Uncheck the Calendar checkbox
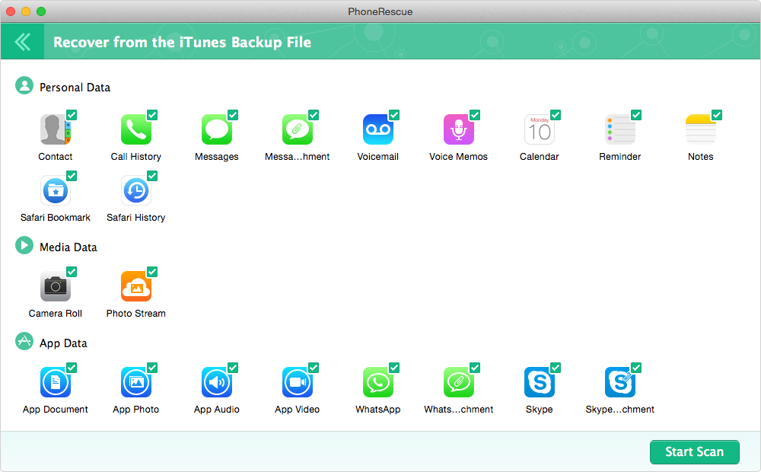761x472 pixels. pos(556,115)
